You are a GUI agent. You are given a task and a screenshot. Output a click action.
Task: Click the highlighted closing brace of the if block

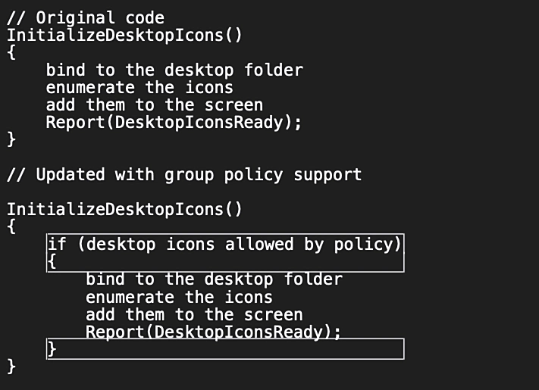(x=52, y=349)
